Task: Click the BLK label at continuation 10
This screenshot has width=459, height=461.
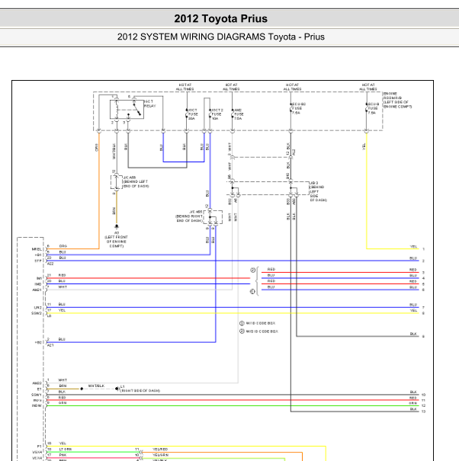Action: point(413,392)
